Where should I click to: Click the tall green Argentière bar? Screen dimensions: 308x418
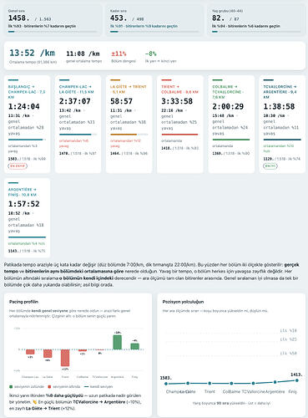118,342
